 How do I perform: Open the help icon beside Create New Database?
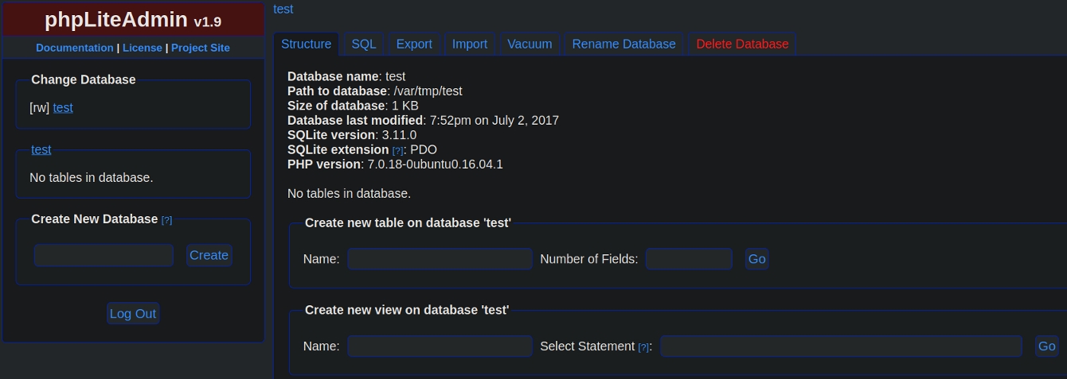click(166, 220)
